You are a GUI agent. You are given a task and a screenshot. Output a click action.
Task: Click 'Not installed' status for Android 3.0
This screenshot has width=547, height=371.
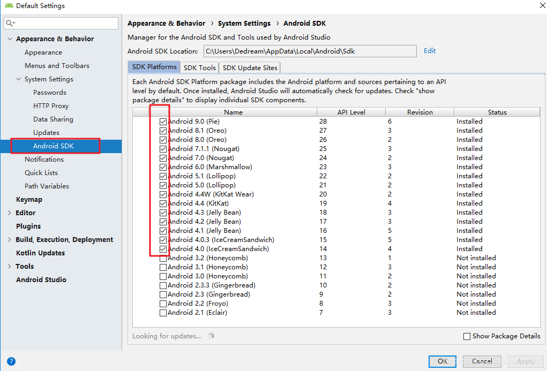(476, 276)
